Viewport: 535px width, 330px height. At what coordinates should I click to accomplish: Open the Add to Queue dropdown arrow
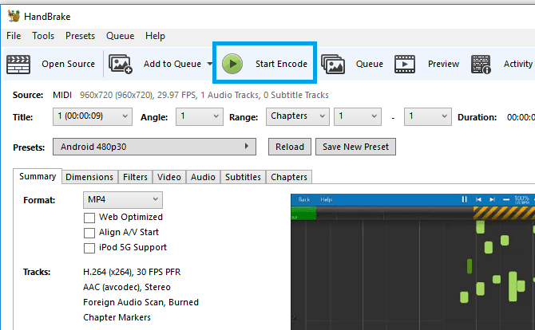pyautogui.click(x=210, y=64)
